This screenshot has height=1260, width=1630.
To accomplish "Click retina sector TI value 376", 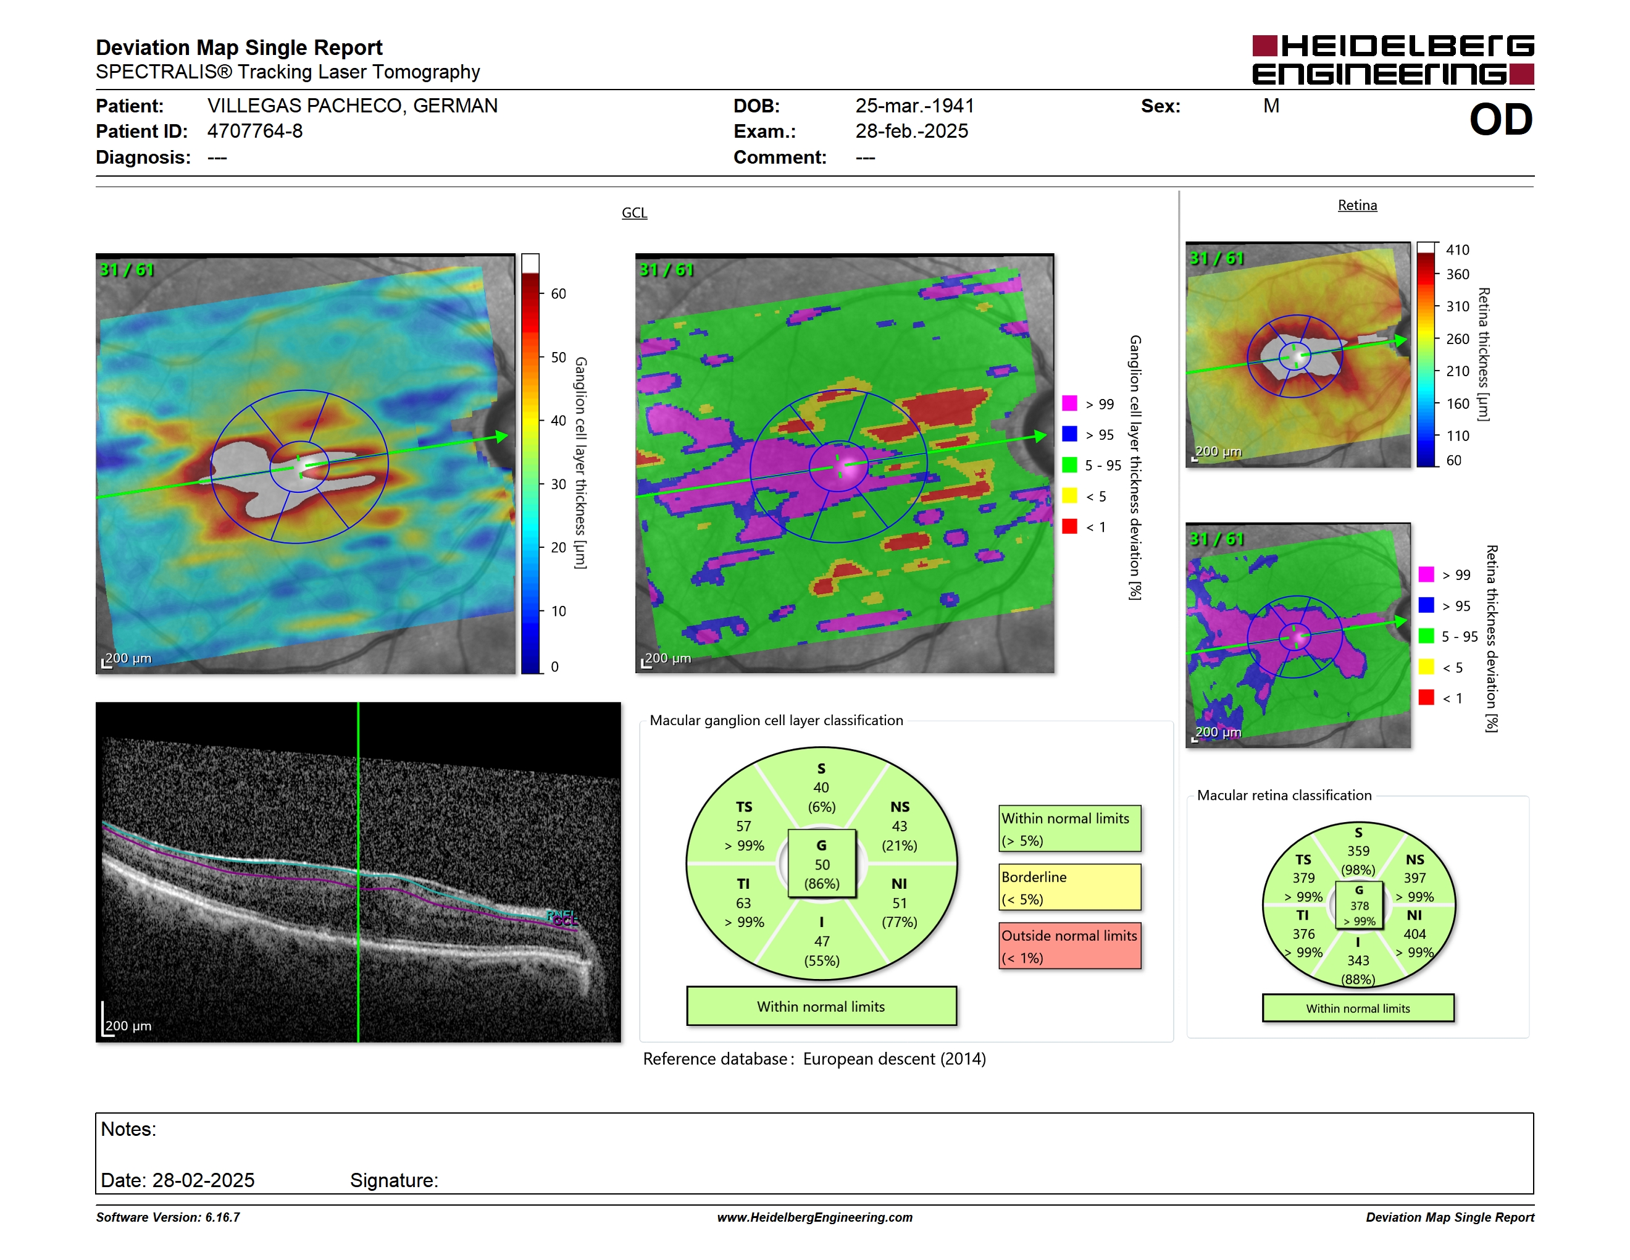I will 1303,934.
